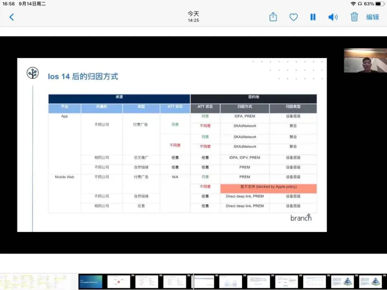387x290 pixels.
Task: Click the branch logo on slide
Action: 301,218
